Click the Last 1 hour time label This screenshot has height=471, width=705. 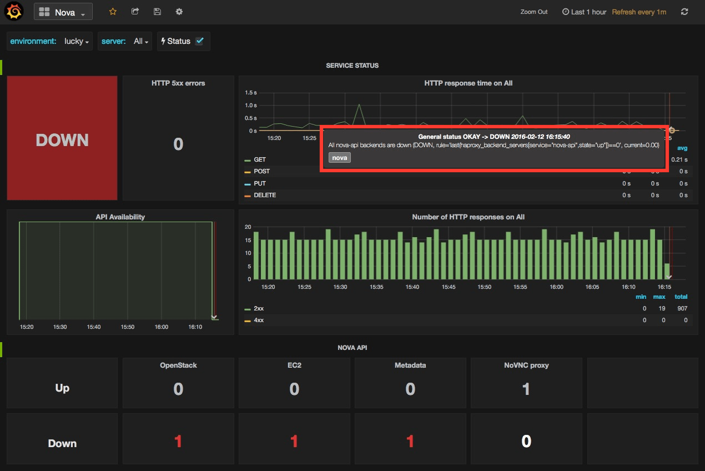[x=588, y=12]
